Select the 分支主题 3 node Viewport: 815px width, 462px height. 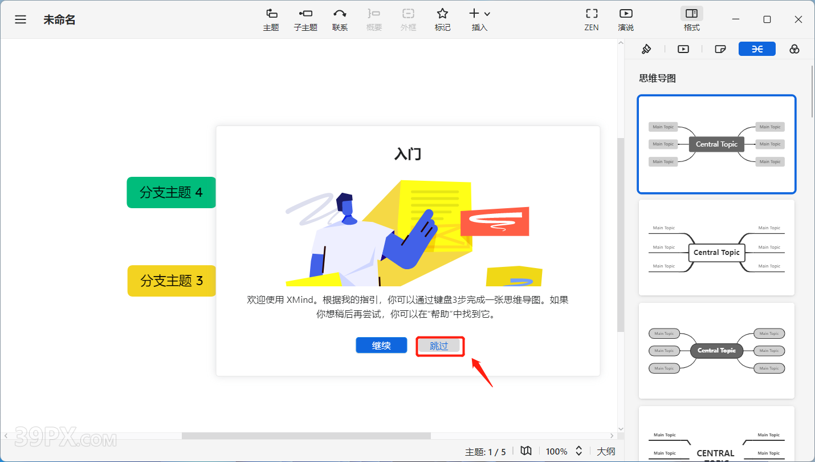[x=172, y=281]
